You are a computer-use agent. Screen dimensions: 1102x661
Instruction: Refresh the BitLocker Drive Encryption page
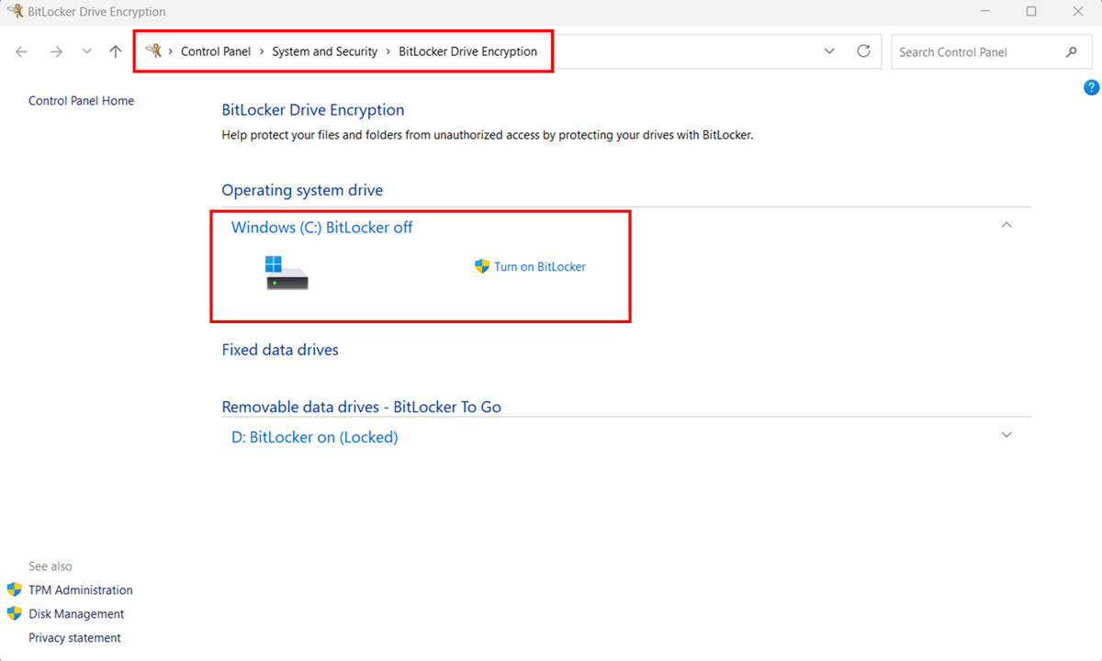click(x=863, y=51)
